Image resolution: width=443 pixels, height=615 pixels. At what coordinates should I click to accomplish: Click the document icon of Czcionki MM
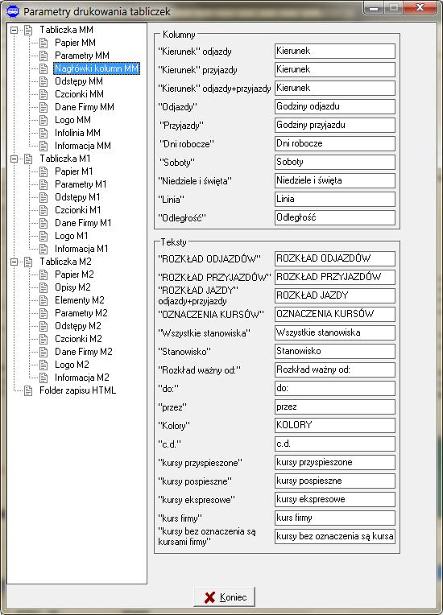(43, 94)
